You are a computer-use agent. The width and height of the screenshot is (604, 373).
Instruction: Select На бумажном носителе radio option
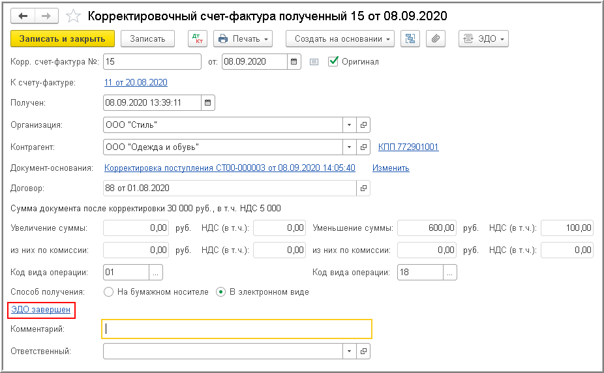pos(109,291)
